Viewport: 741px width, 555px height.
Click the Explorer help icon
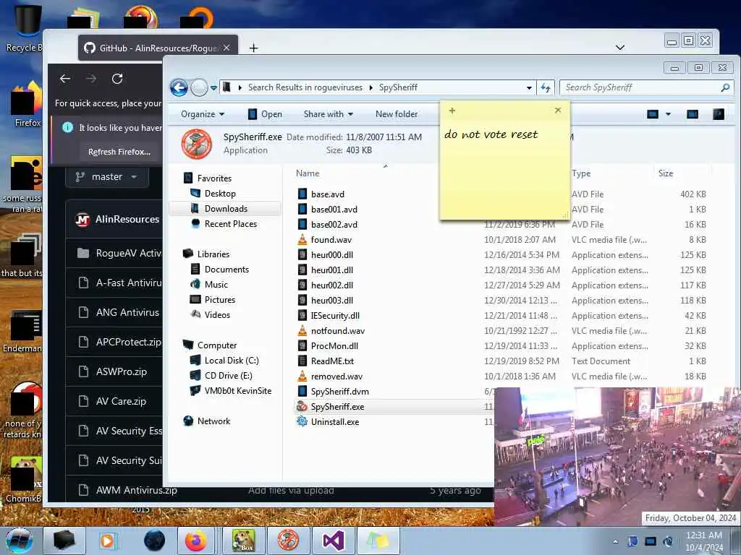pyautogui.click(x=719, y=114)
